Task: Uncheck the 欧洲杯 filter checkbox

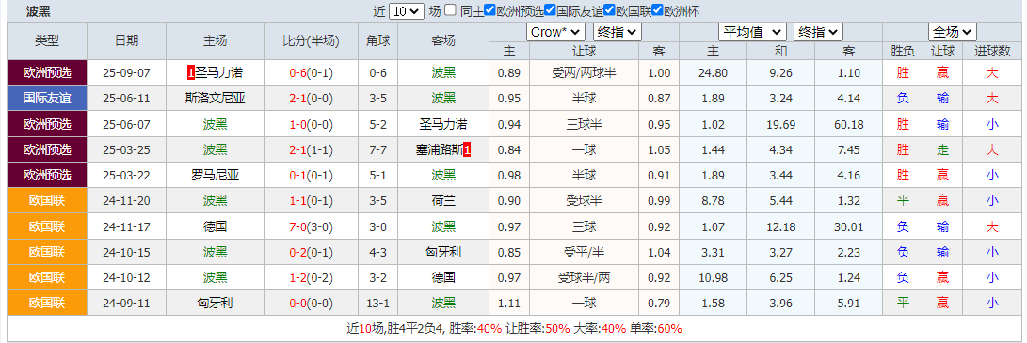Action: point(658,10)
